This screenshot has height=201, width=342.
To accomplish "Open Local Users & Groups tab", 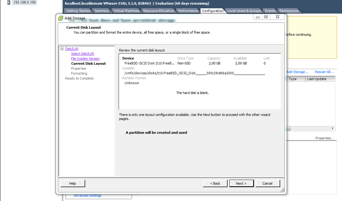I will coord(244,11).
